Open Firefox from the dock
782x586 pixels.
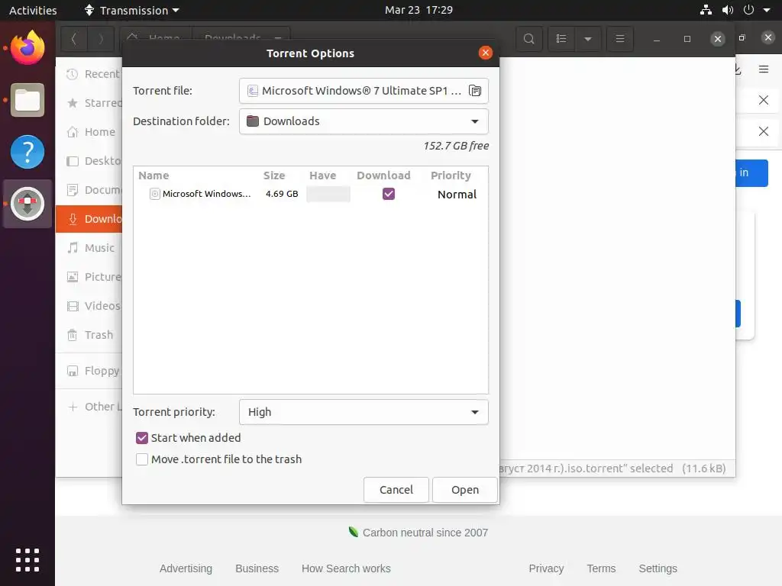[27, 48]
